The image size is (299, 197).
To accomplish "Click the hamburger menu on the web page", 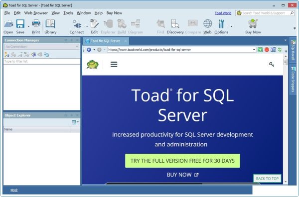I will (x=114, y=64).
